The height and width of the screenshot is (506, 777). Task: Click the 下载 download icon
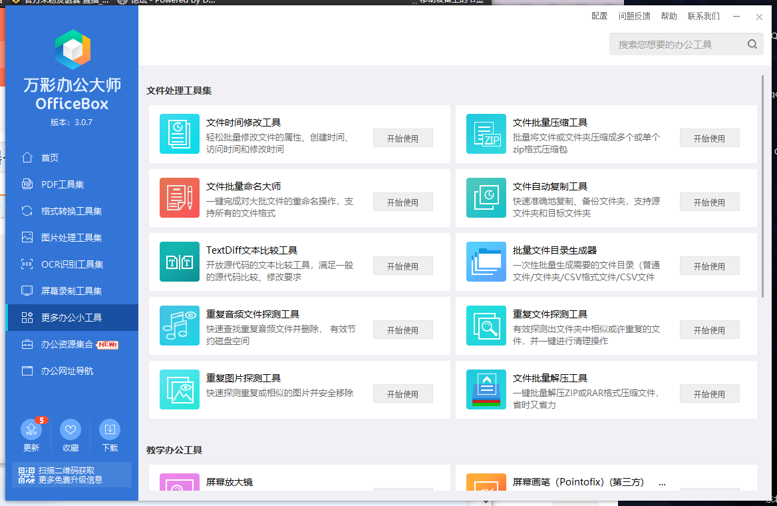(x=110, y=429)
